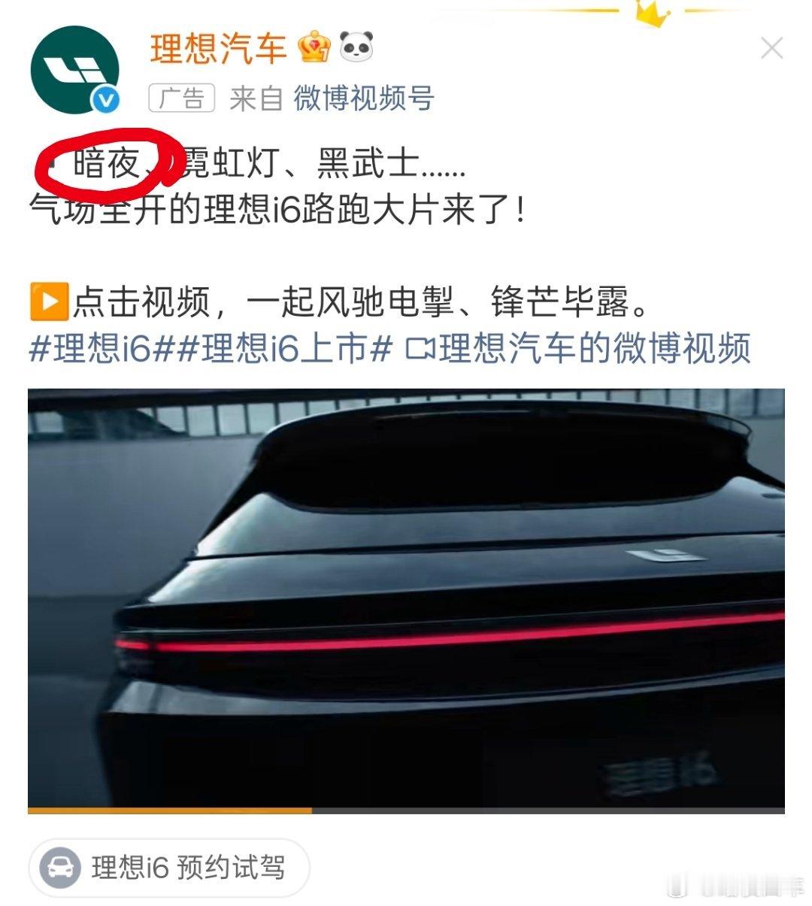Open the 微博视频号 source link
This screenshot has width=812, height=906.
point(364,98)
